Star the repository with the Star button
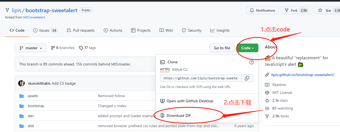The height and width of the screenshot is (132, 340). pyautogui.click(x=328, y=11)
